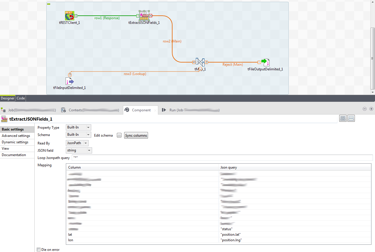Viewport: 375px width, 252px height.
Task: Click the second layout view icon above the settings panel
Action: coord(351,118)
